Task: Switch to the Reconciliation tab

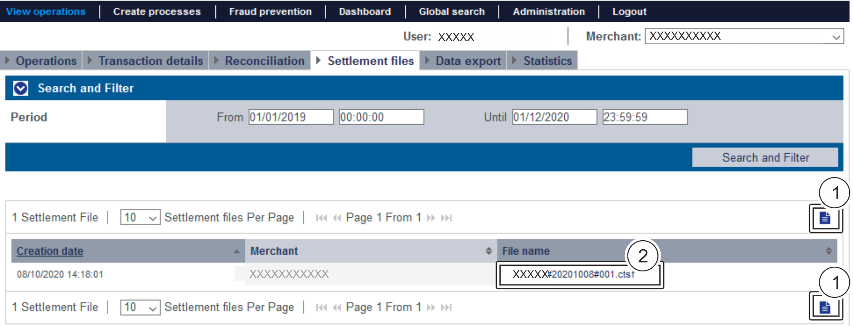Action: [x=264, y=61]
